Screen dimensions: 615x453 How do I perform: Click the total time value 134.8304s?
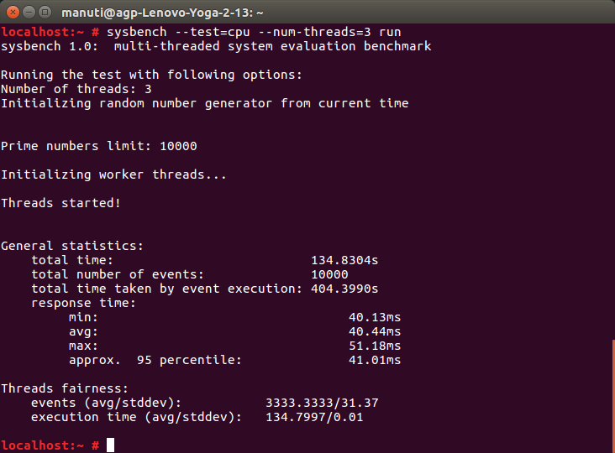click(x=344, y=260)
